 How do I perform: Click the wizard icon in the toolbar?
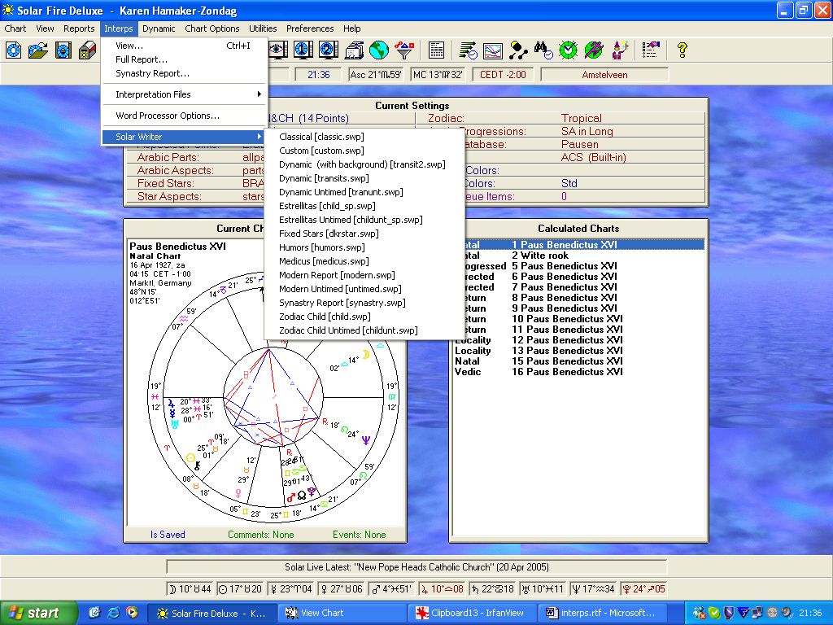[620, 50]
